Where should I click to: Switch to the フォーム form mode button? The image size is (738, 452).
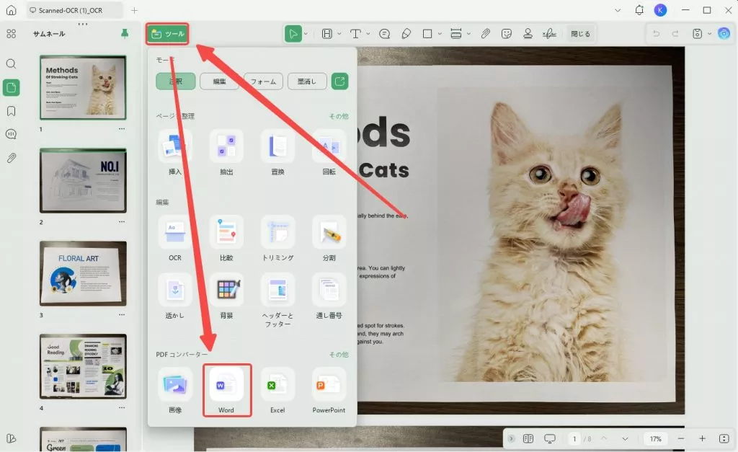263,81
